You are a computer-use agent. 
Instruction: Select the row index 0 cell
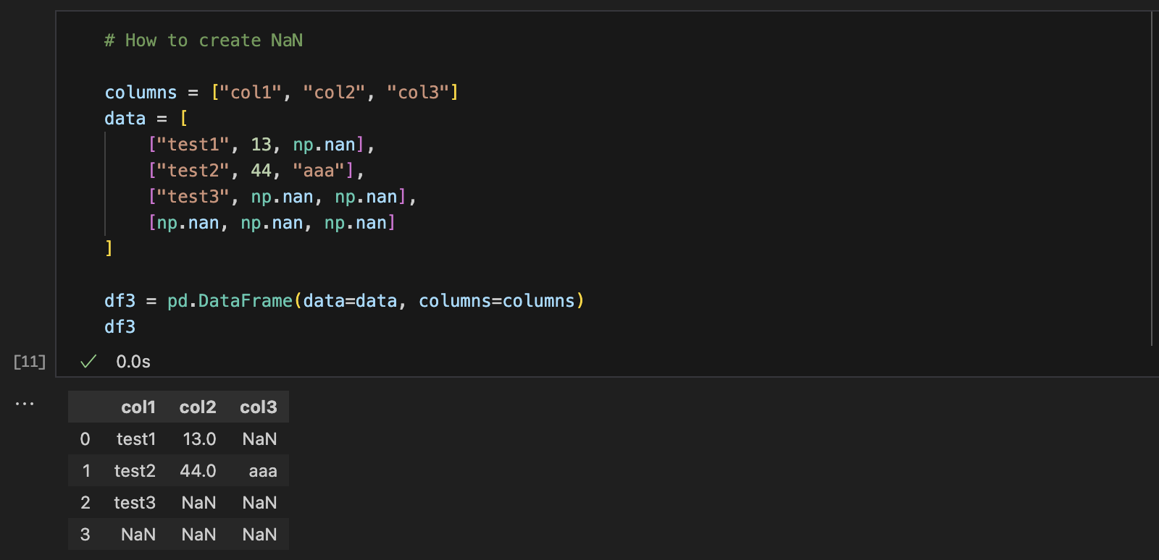pyautogui.click(x=85, y=439)
